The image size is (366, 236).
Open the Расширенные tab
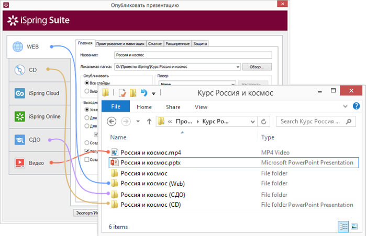pyautogui.click(x=178, y=43)
